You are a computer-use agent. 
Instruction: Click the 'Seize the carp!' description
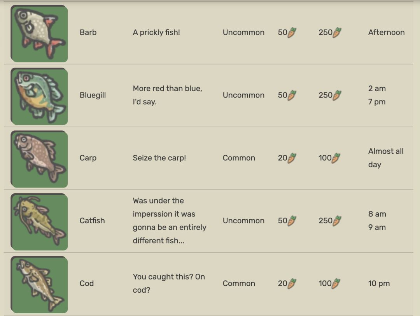point(159,158)
